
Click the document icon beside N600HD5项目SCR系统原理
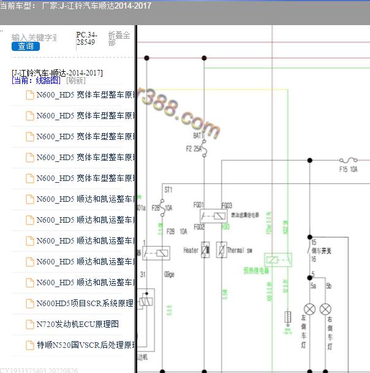pyautogui.click(x=30, y=304)
